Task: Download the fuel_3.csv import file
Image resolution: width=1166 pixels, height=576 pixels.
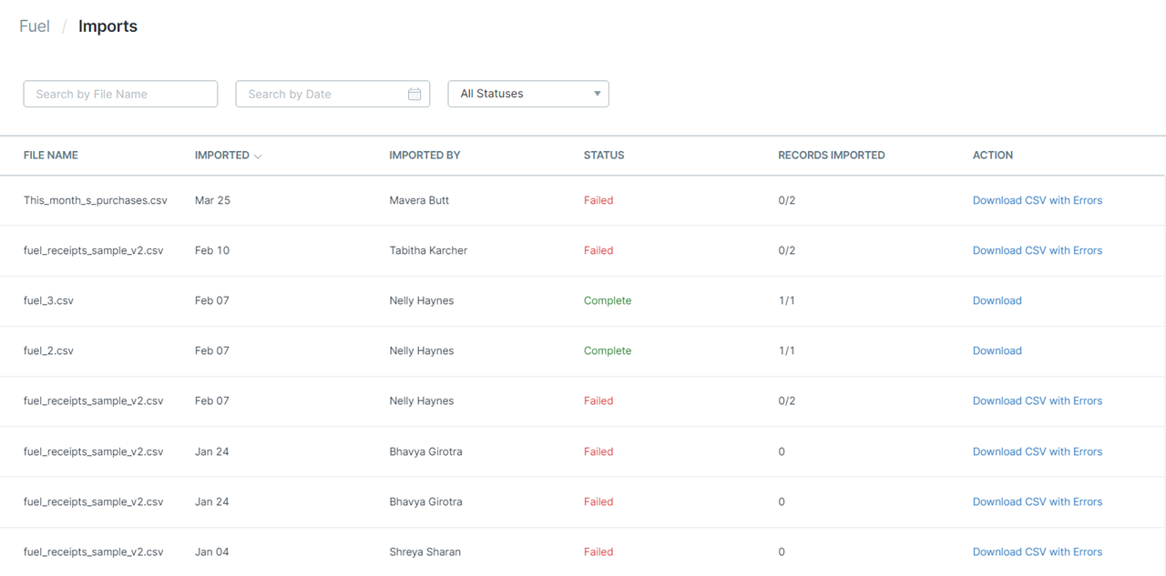Action: 997,300
